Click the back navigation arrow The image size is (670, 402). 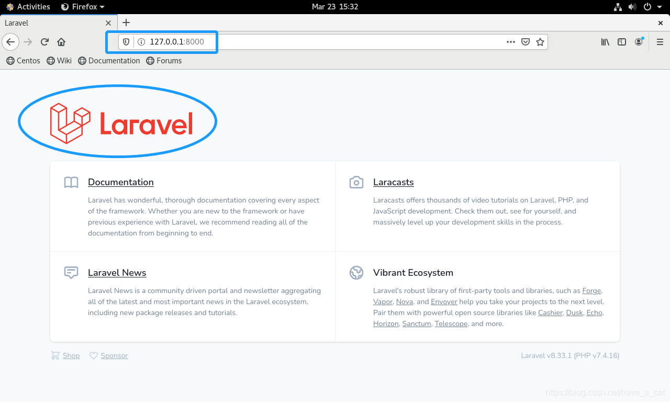(x=10, y=42)
